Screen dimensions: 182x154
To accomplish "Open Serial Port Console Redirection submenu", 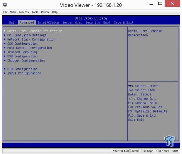I will click(x=35, y=31).
